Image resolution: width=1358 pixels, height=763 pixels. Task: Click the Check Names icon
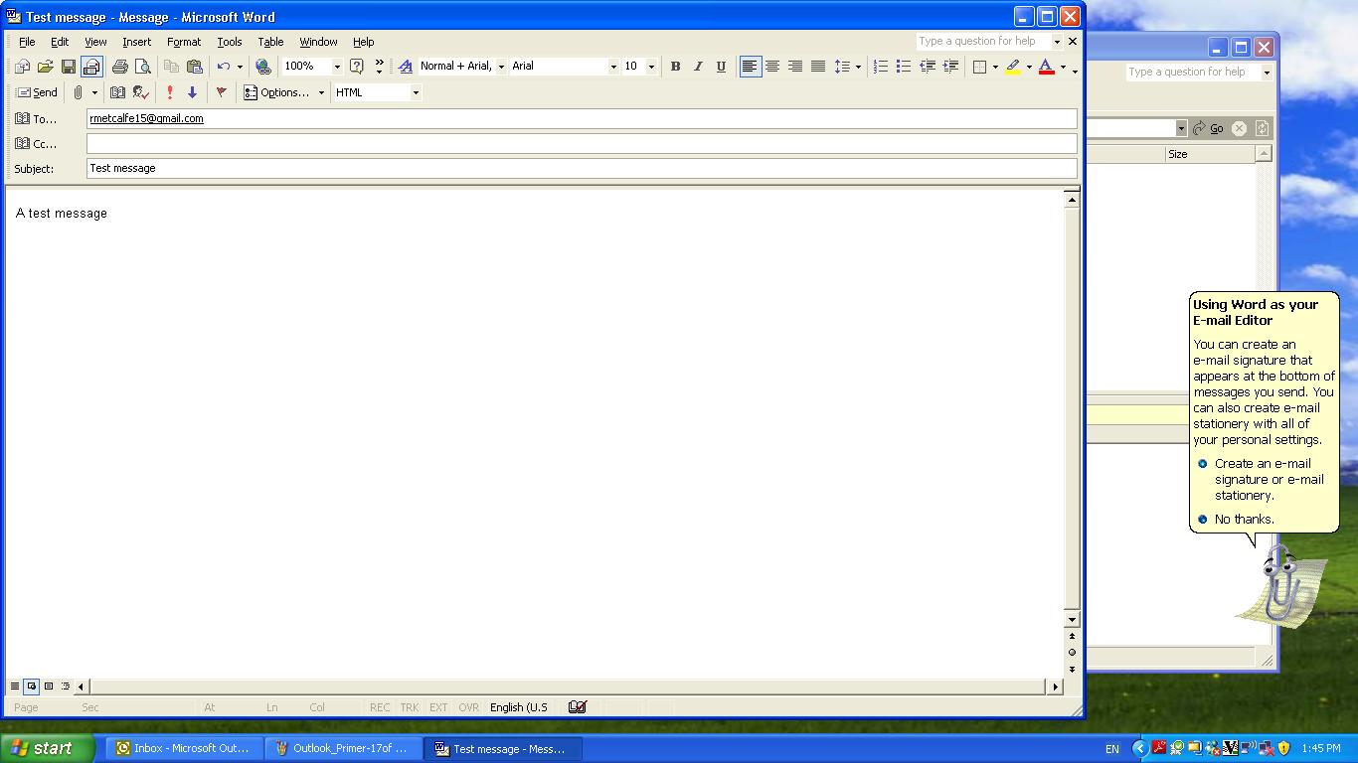click(x=141, y=92)
